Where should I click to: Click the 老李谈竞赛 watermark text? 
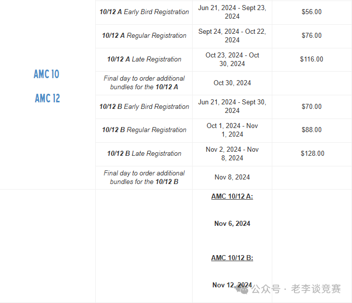click(316, 289)
